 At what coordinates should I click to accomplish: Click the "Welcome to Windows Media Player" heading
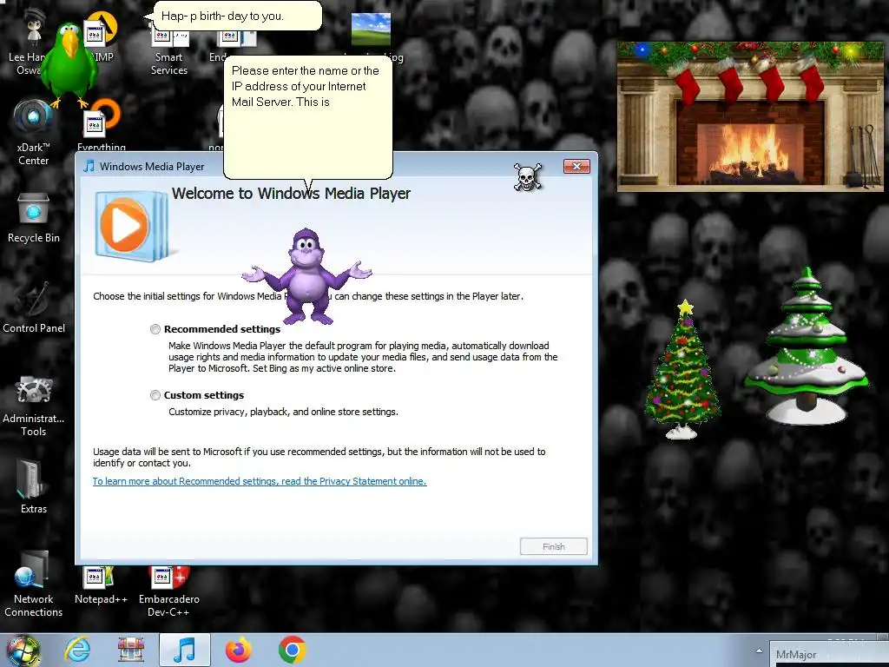[292, 194]
